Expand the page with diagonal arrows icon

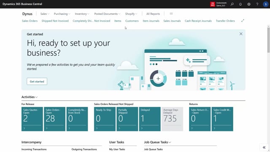[x=243, y=21]
